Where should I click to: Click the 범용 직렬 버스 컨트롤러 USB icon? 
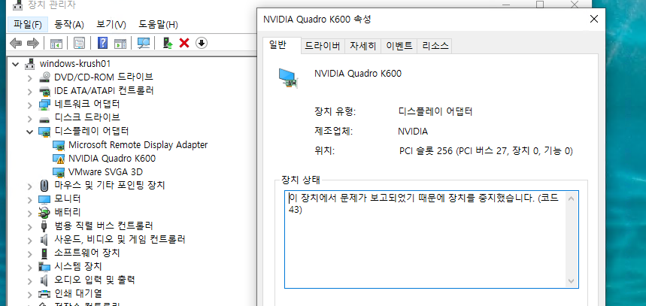[44, 226]
